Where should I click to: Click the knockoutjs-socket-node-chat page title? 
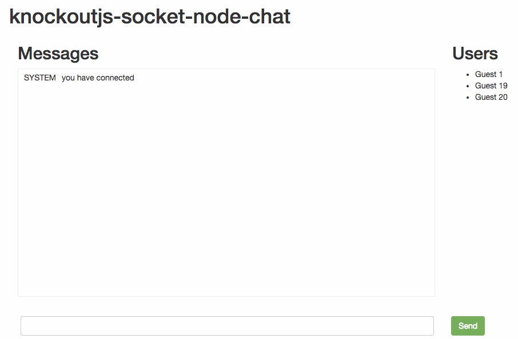coord(149,17)
